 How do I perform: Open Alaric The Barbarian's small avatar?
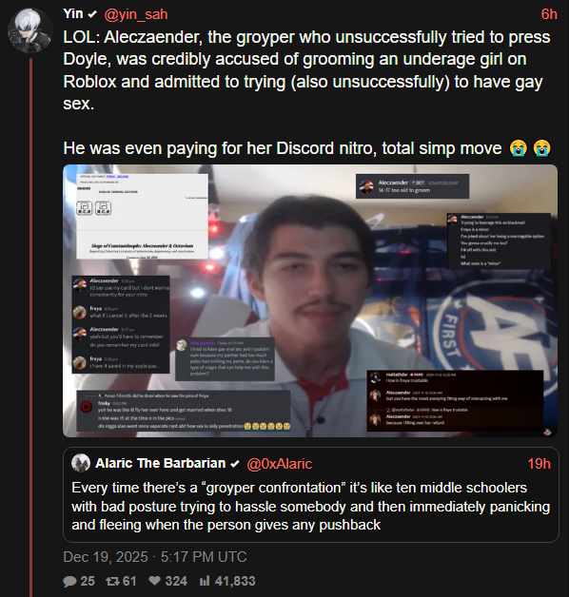pyautogui.click(x=81, y=463)
